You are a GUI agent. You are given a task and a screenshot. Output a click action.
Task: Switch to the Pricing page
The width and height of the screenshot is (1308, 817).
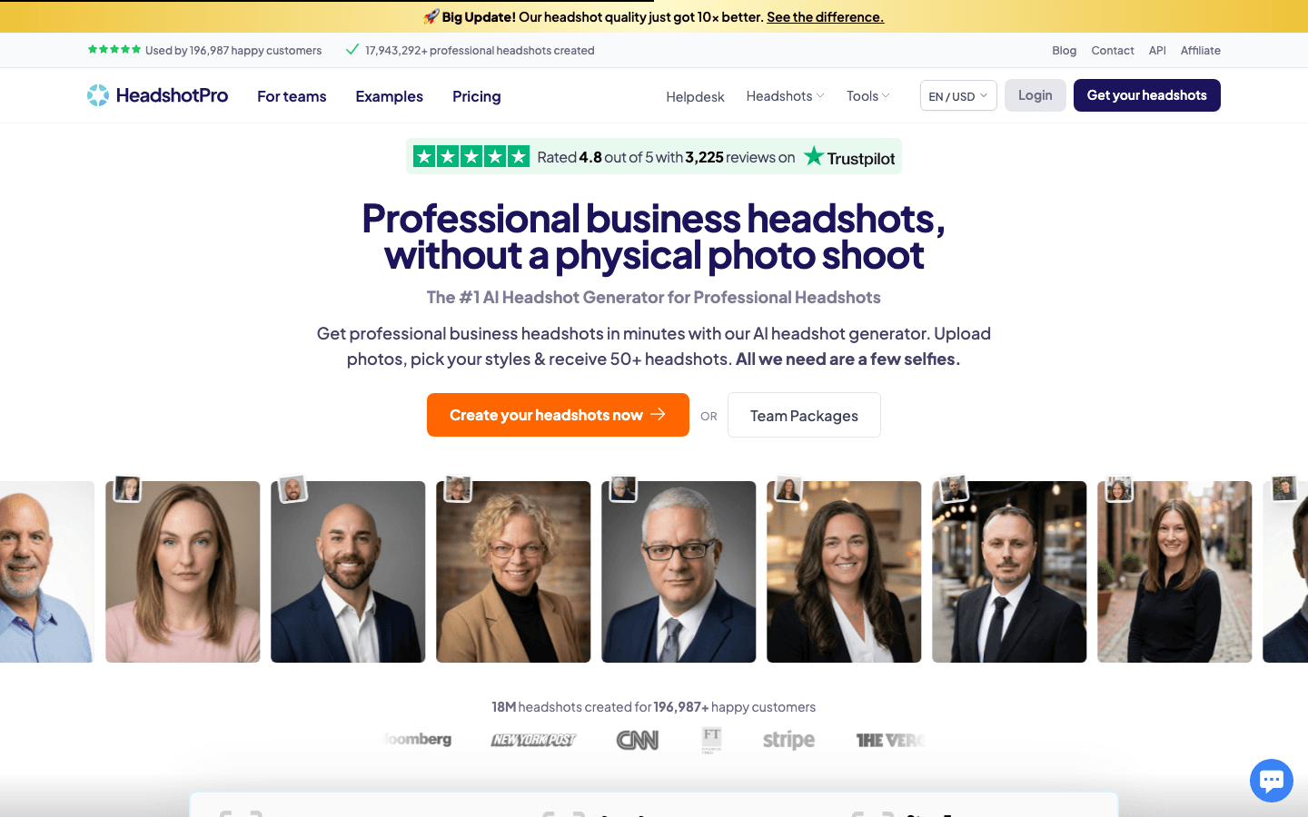(x=476, y=96)
